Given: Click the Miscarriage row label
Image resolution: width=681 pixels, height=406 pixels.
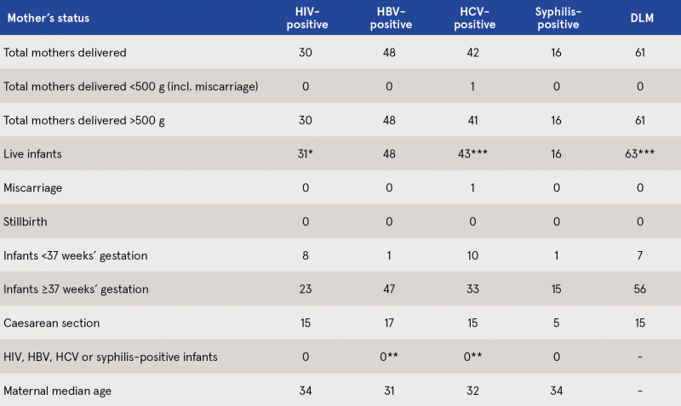Looking at the screenshot, I should point(32,187).
